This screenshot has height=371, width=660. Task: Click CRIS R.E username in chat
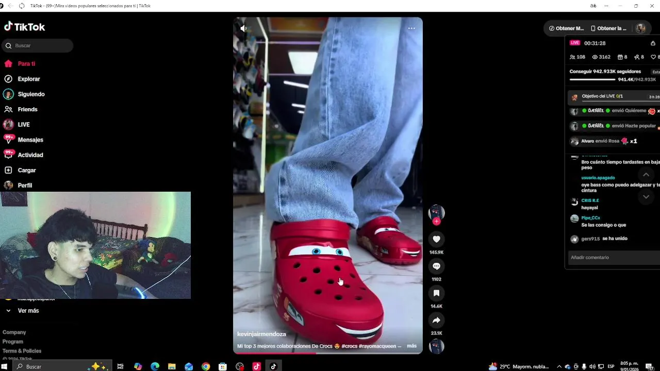coord(590,200)
